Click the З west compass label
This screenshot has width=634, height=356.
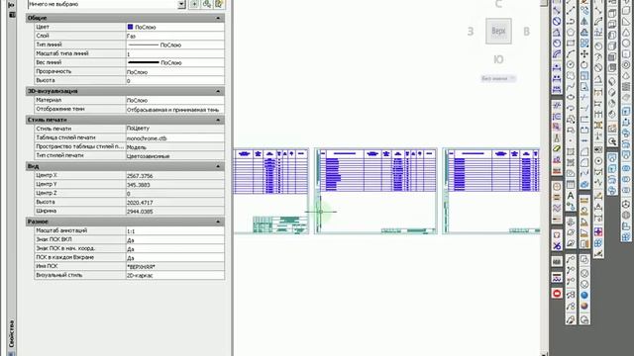tap(471, 32)
